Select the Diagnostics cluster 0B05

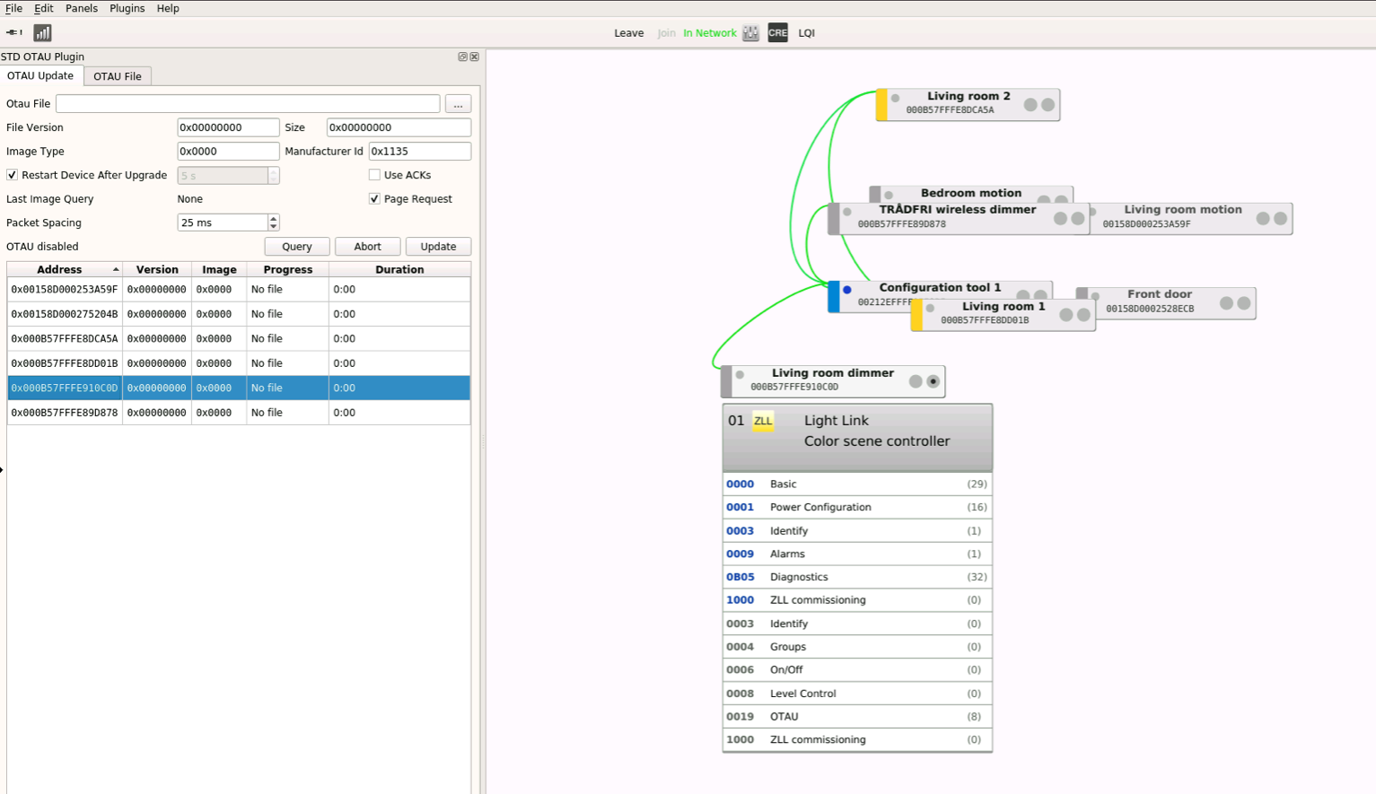pyautogui.click(x=857, y=577)
